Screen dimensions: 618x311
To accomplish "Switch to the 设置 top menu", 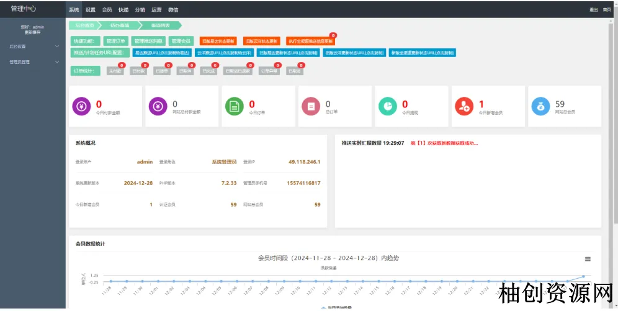I will [x=91, y=10].
